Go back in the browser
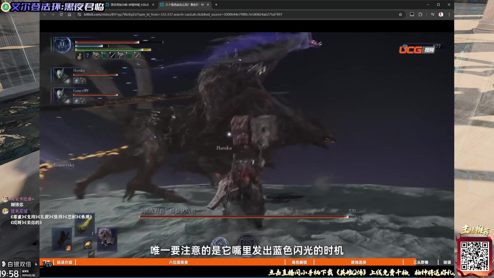The width and height of the screenshot is (494, 278). (45, 15)
